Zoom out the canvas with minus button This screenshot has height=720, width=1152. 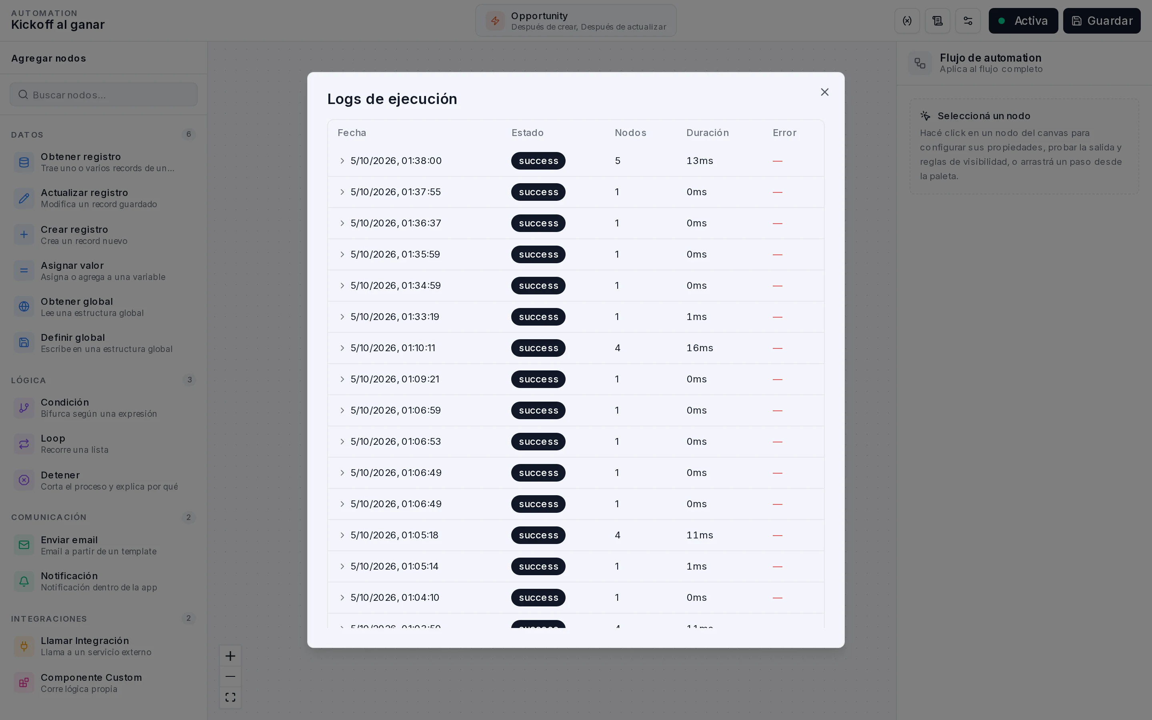[230, 677]
